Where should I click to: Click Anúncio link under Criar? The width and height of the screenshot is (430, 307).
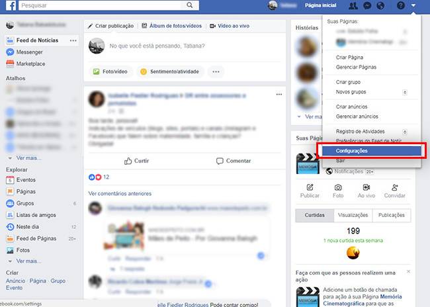tap(15, 281)
